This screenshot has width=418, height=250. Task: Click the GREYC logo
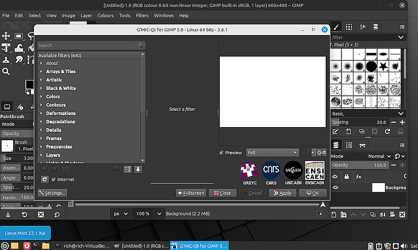(x=250, y=173)
